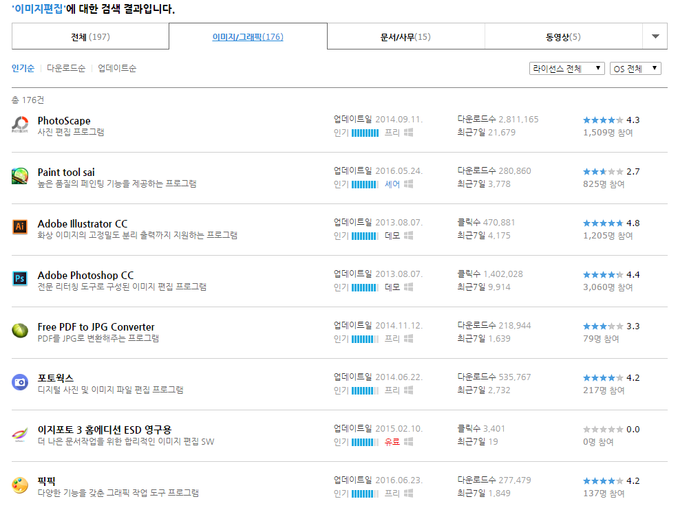Open the 포토웍스 camera icon

[x=20, y=382]
